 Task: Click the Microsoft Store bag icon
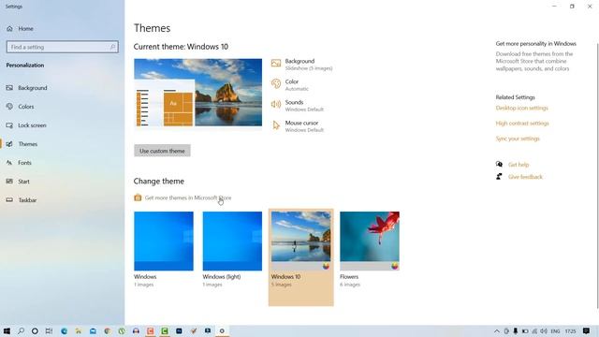[x=138, y=198]
